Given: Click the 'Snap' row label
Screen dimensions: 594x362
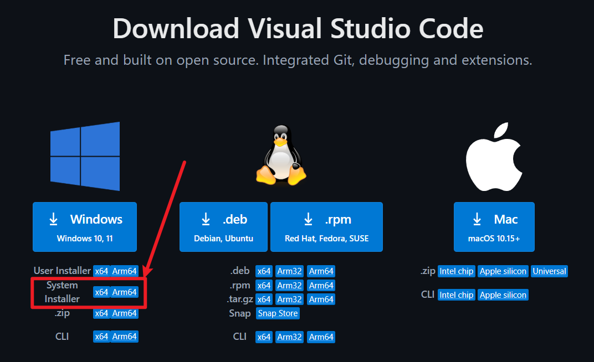Looking at the screenshot, I should click(240, 314).
